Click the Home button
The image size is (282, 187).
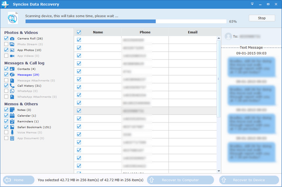tap(19, 180)
